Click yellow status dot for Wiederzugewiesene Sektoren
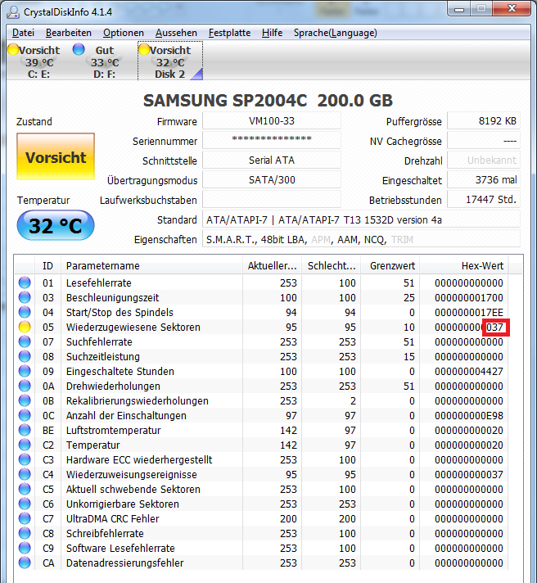The image size is (537, 583). click(x=25, y=328)
